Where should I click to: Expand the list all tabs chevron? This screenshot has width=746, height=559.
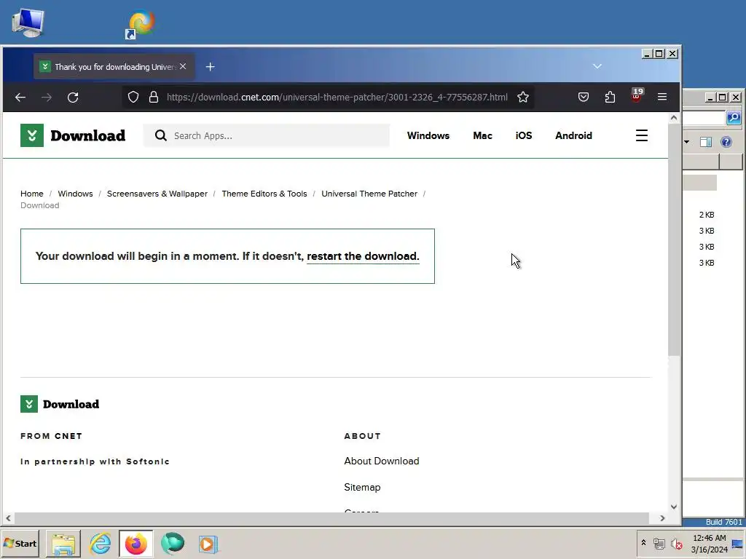tap(597, 66)
